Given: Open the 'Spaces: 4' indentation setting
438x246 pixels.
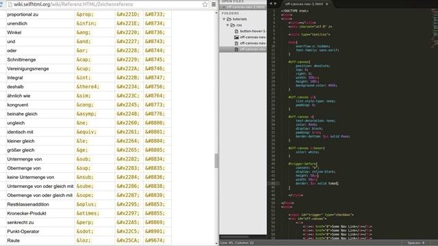Looking at the screenshot, I should coord(416,243).
